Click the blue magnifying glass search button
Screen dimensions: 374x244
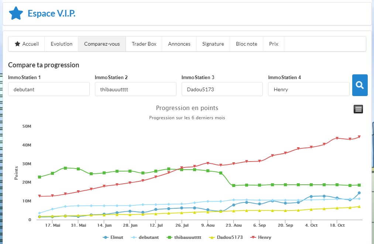click(x=360, y=85)
